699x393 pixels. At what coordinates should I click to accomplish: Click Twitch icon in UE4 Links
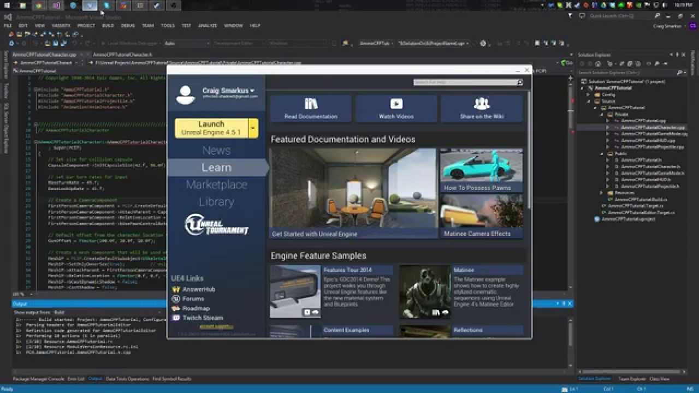[176, 318]
